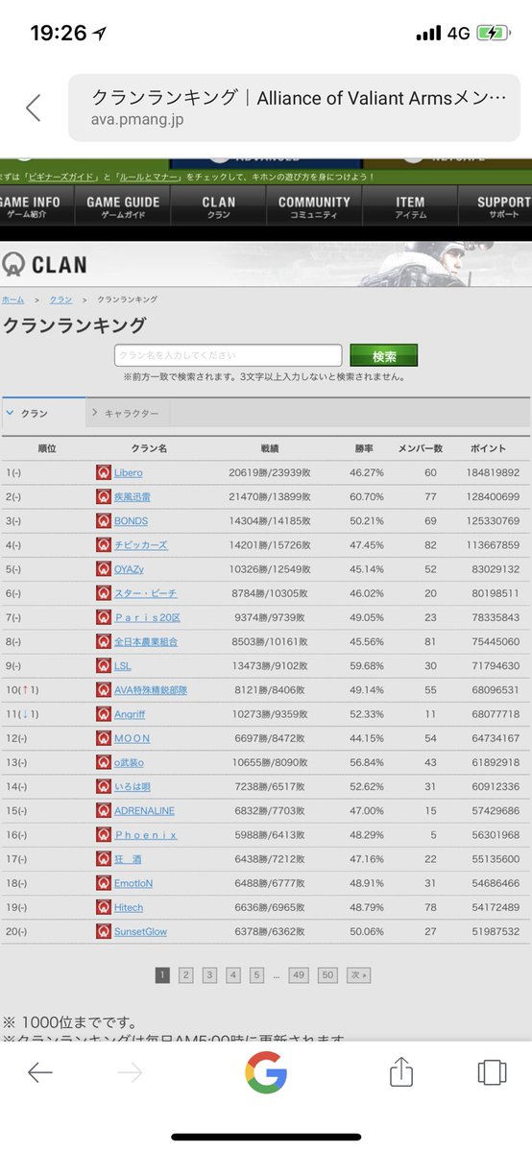Click the clan emblem next to いろは唄

click(x=104, y=786)
